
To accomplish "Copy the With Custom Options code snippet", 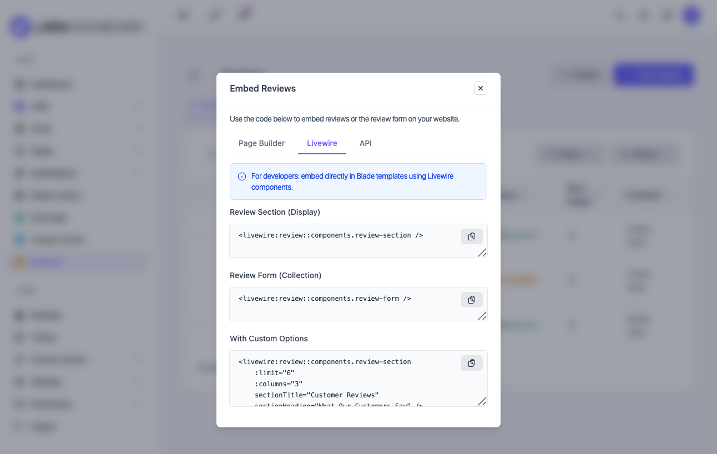I will (471, 362).
